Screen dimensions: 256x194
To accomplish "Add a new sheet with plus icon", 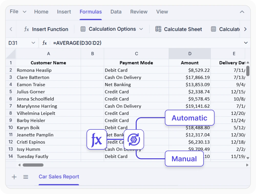I will pos(14,177).
